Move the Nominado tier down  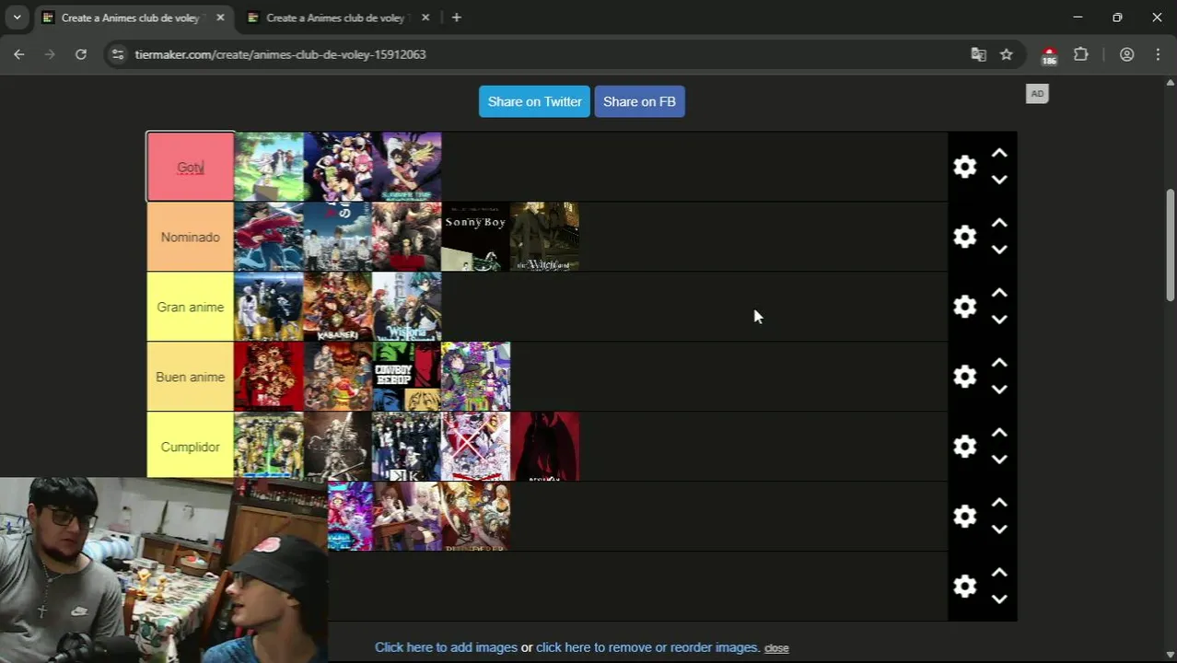(x=999, y=250)
